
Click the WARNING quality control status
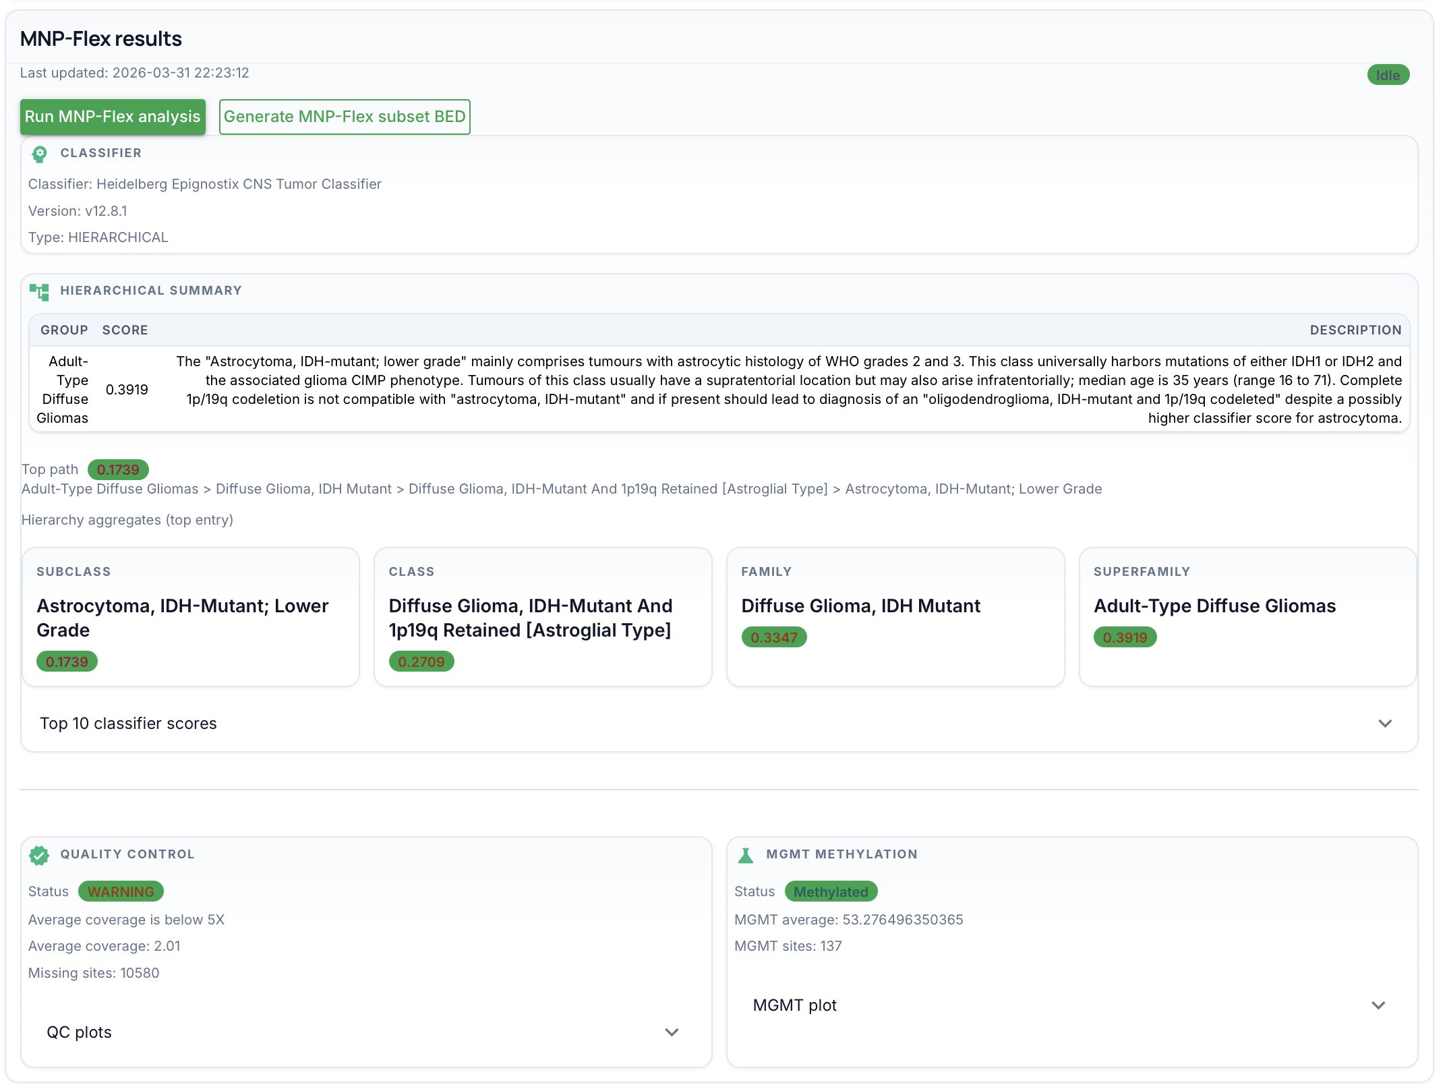click(121, 891)
